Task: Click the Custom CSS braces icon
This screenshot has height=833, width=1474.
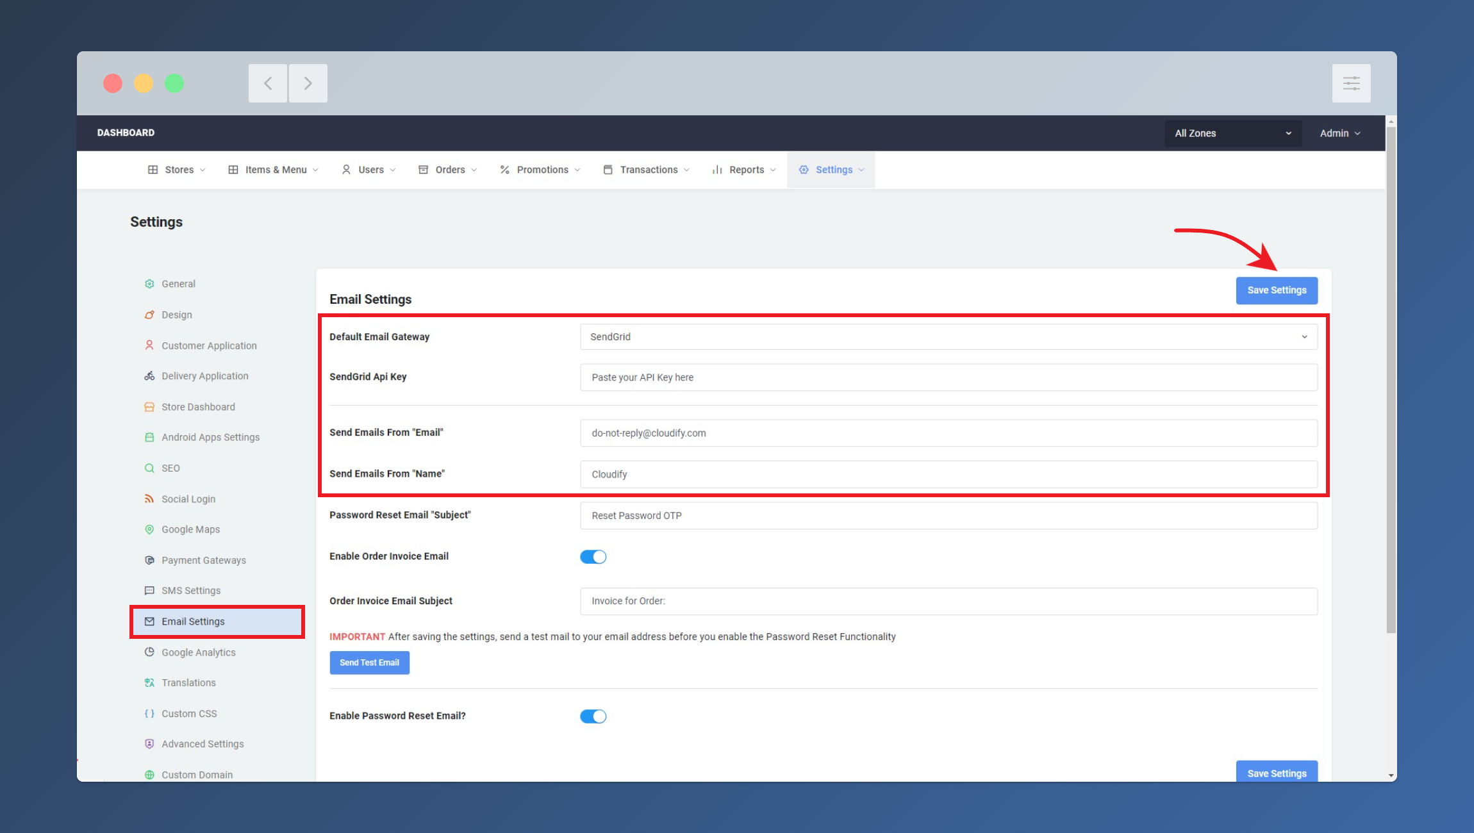Action: pyautogui.click(x=149, y=713)
